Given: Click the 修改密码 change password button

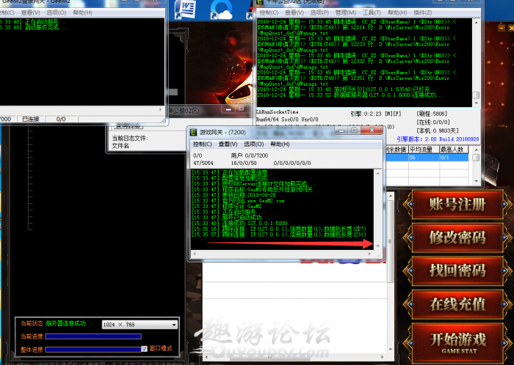Looking at the screenshot, I should coord(457,237).
